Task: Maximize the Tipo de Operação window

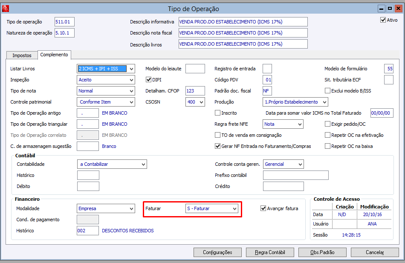Action: coord(390,9)
